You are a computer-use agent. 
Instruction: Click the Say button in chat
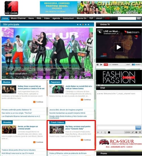pyautogui.click(x=138, y=128)
